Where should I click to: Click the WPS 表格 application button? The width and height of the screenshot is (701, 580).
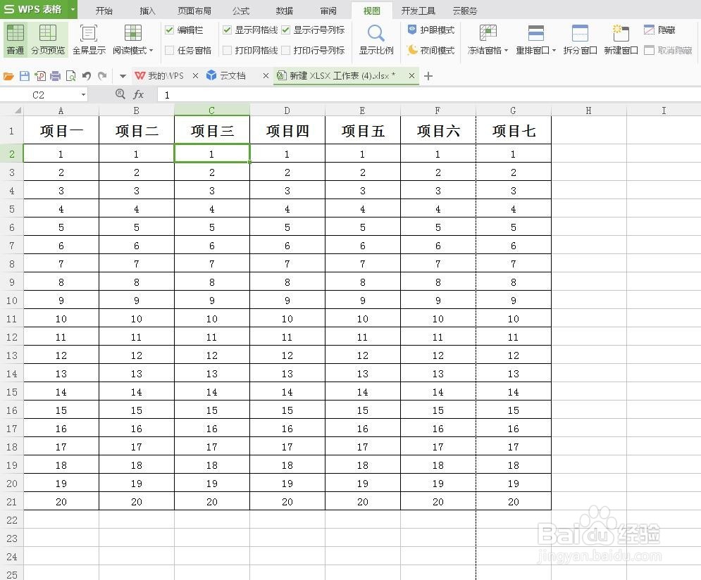pyautogui.click(x=34, y=9)
